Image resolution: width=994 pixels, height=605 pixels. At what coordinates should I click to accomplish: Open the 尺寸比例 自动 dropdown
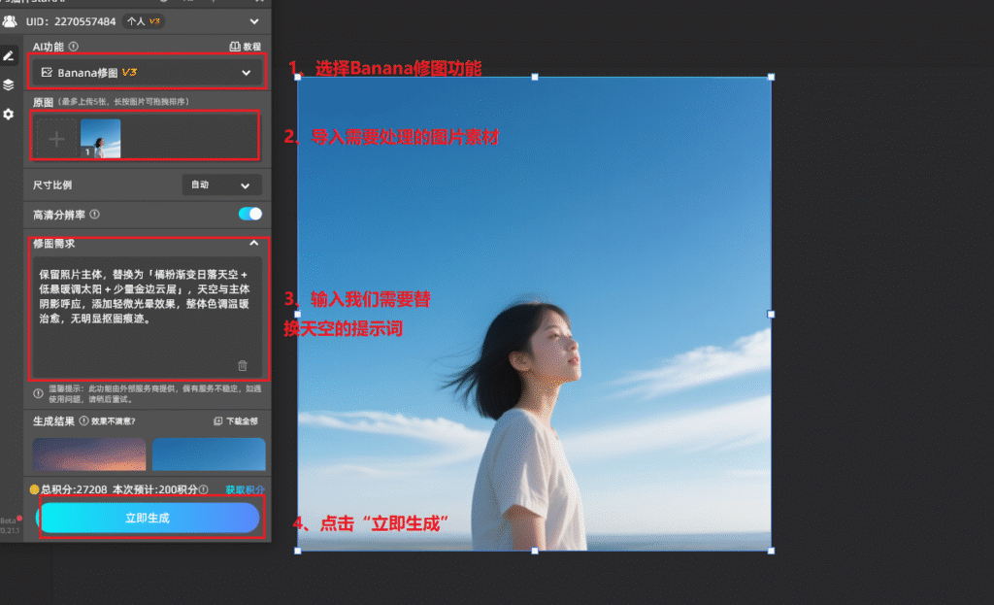click(x=221, y=185)
